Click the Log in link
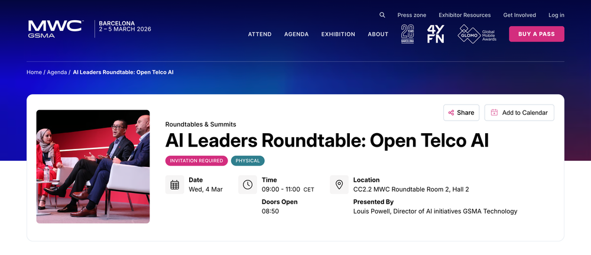Screen dimensions: 591x255 [556, 15]
